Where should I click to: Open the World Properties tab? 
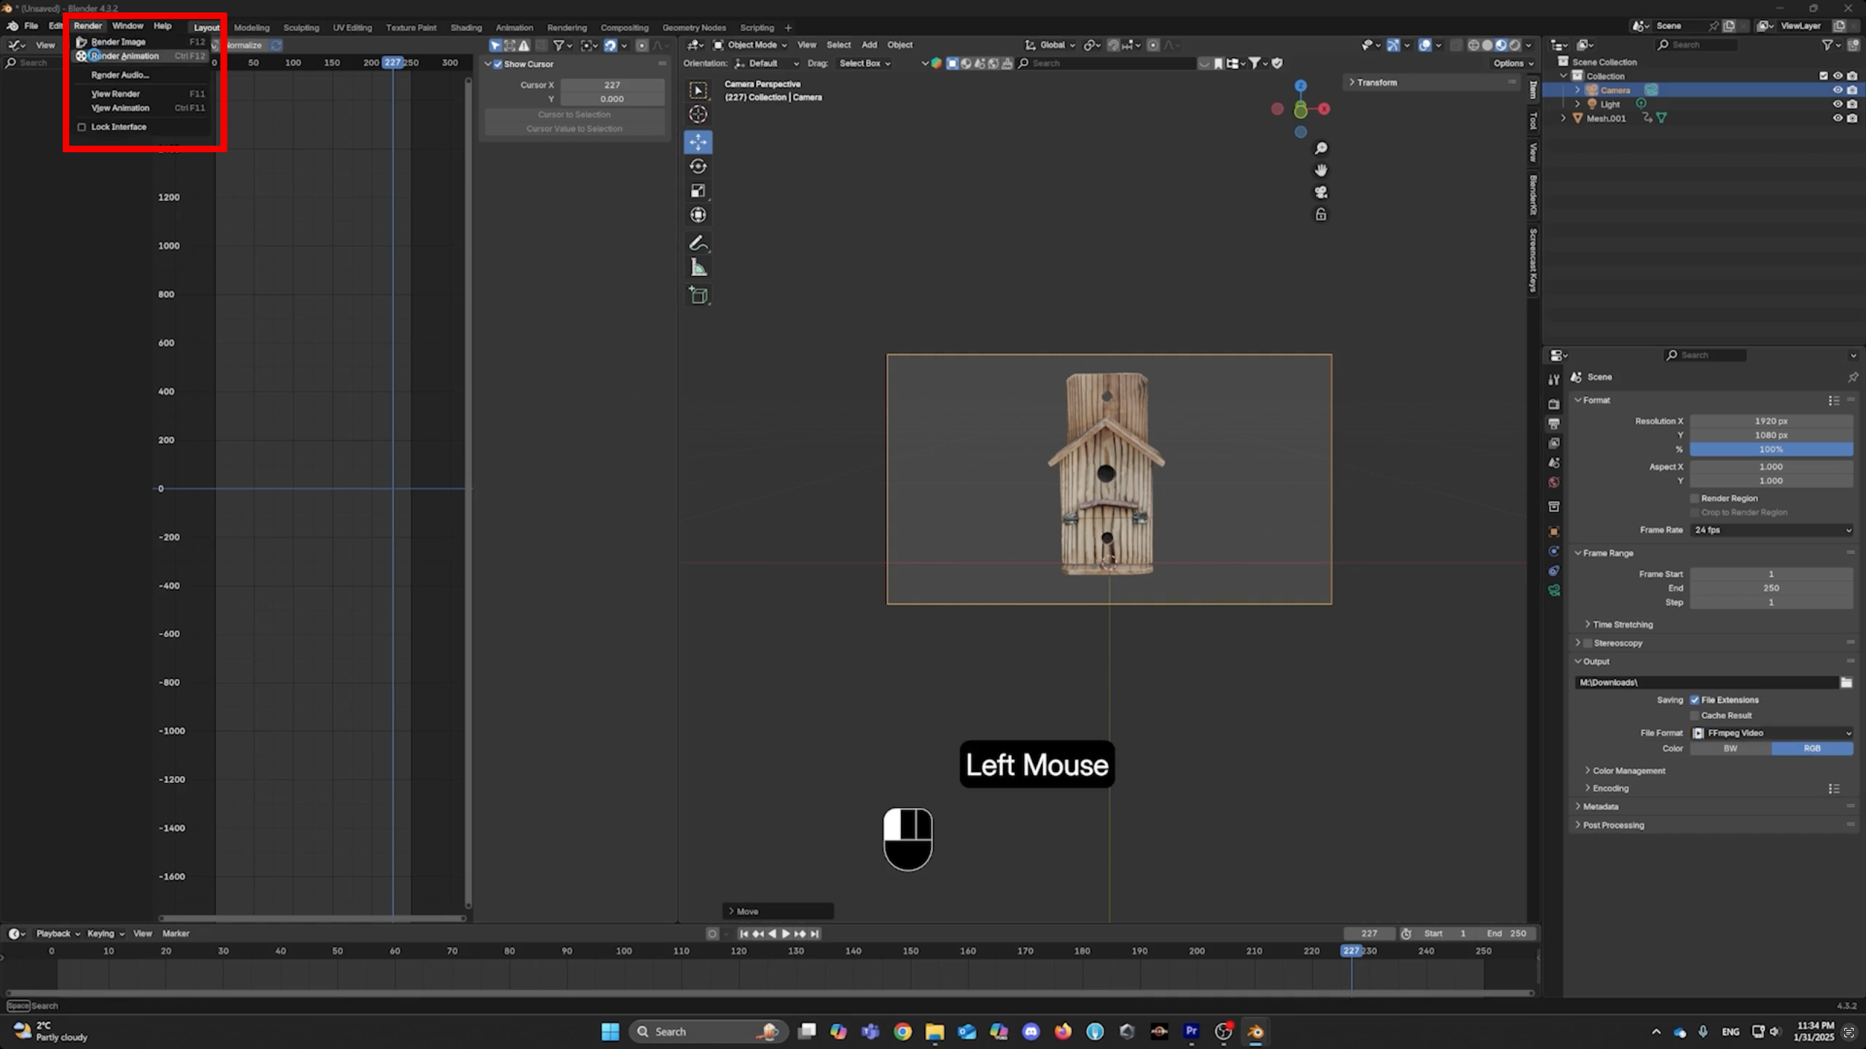[1554, 482]
